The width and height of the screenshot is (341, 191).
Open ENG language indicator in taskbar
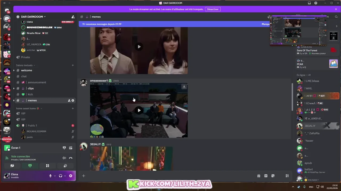(311, 187)
